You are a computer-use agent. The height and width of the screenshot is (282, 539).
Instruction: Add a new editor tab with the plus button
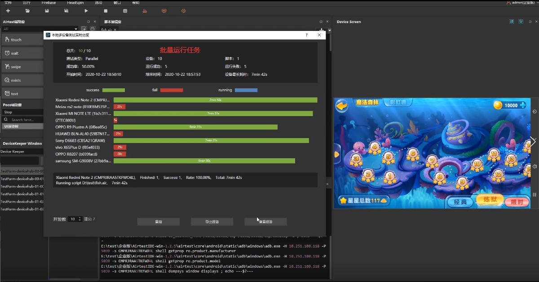click(322, 30)
